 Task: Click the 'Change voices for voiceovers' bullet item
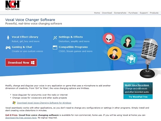[40, 98]
